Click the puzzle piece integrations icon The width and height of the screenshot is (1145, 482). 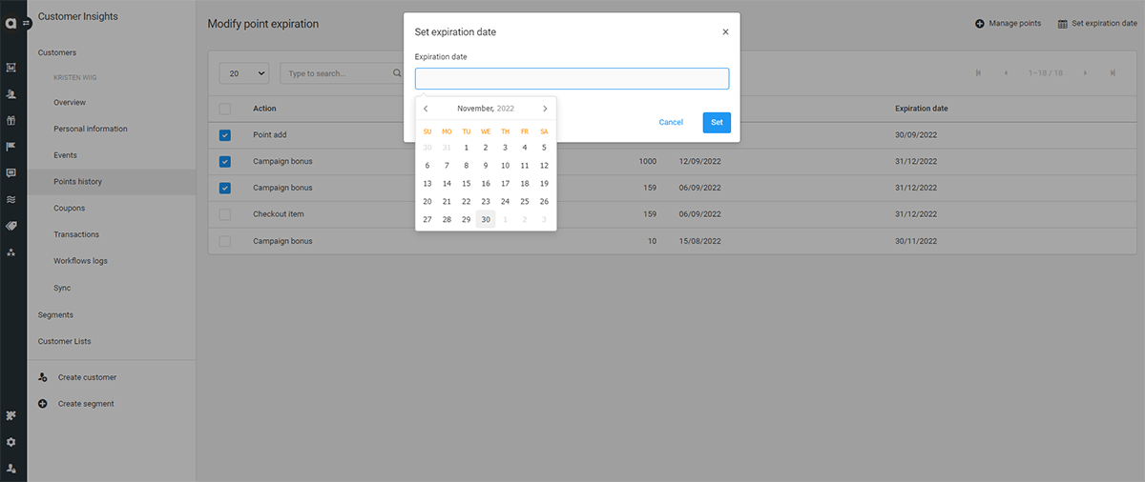pyautogui.click(x=10, y=415)
